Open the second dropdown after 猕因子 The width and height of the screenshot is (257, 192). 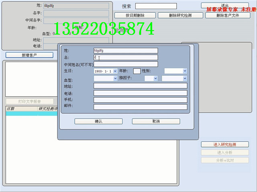[185, 79]
